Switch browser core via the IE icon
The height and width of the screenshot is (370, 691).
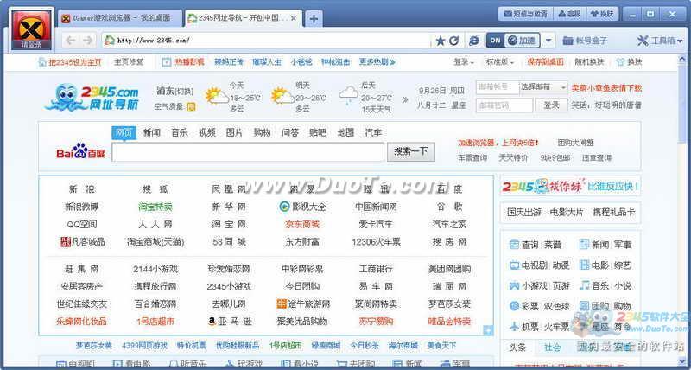pyautogui.click(x=474, y=41)
